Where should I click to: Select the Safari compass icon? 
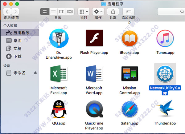tap(129, 109)
